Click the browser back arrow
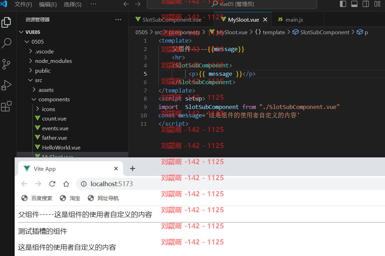Screen dimensions: 385x256 (x=24, y=184)
